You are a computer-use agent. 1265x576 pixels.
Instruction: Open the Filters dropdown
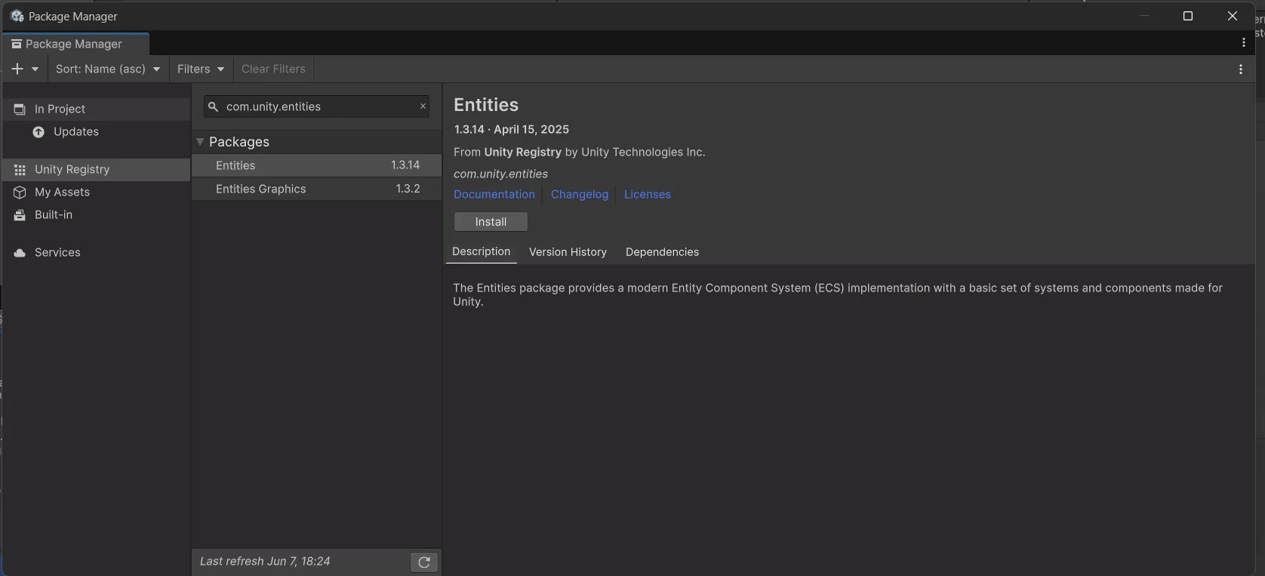(x=201, y=69)
